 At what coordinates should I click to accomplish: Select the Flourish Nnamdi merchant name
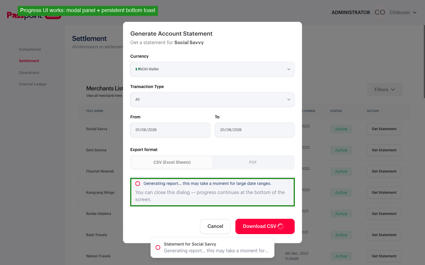[100, 171]
